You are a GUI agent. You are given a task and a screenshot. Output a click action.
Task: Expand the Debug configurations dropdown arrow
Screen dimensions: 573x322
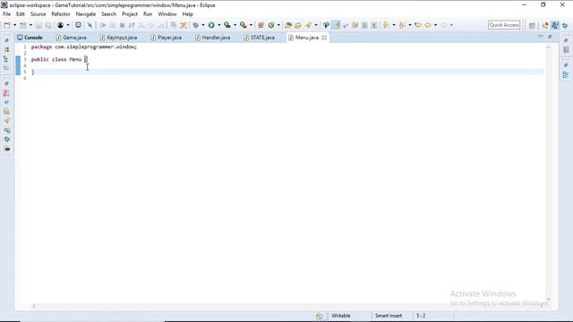(x=203, y=25)
